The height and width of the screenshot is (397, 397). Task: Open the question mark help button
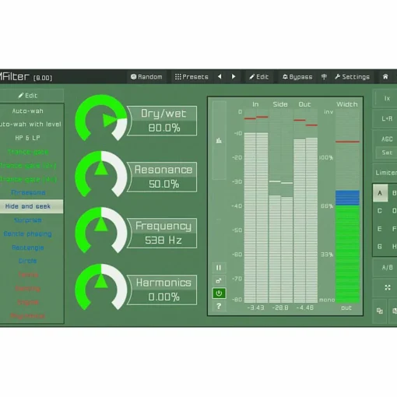(x=219, y=306)
